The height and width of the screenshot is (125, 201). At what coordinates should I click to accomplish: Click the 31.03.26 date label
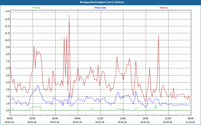click(190, 122)
